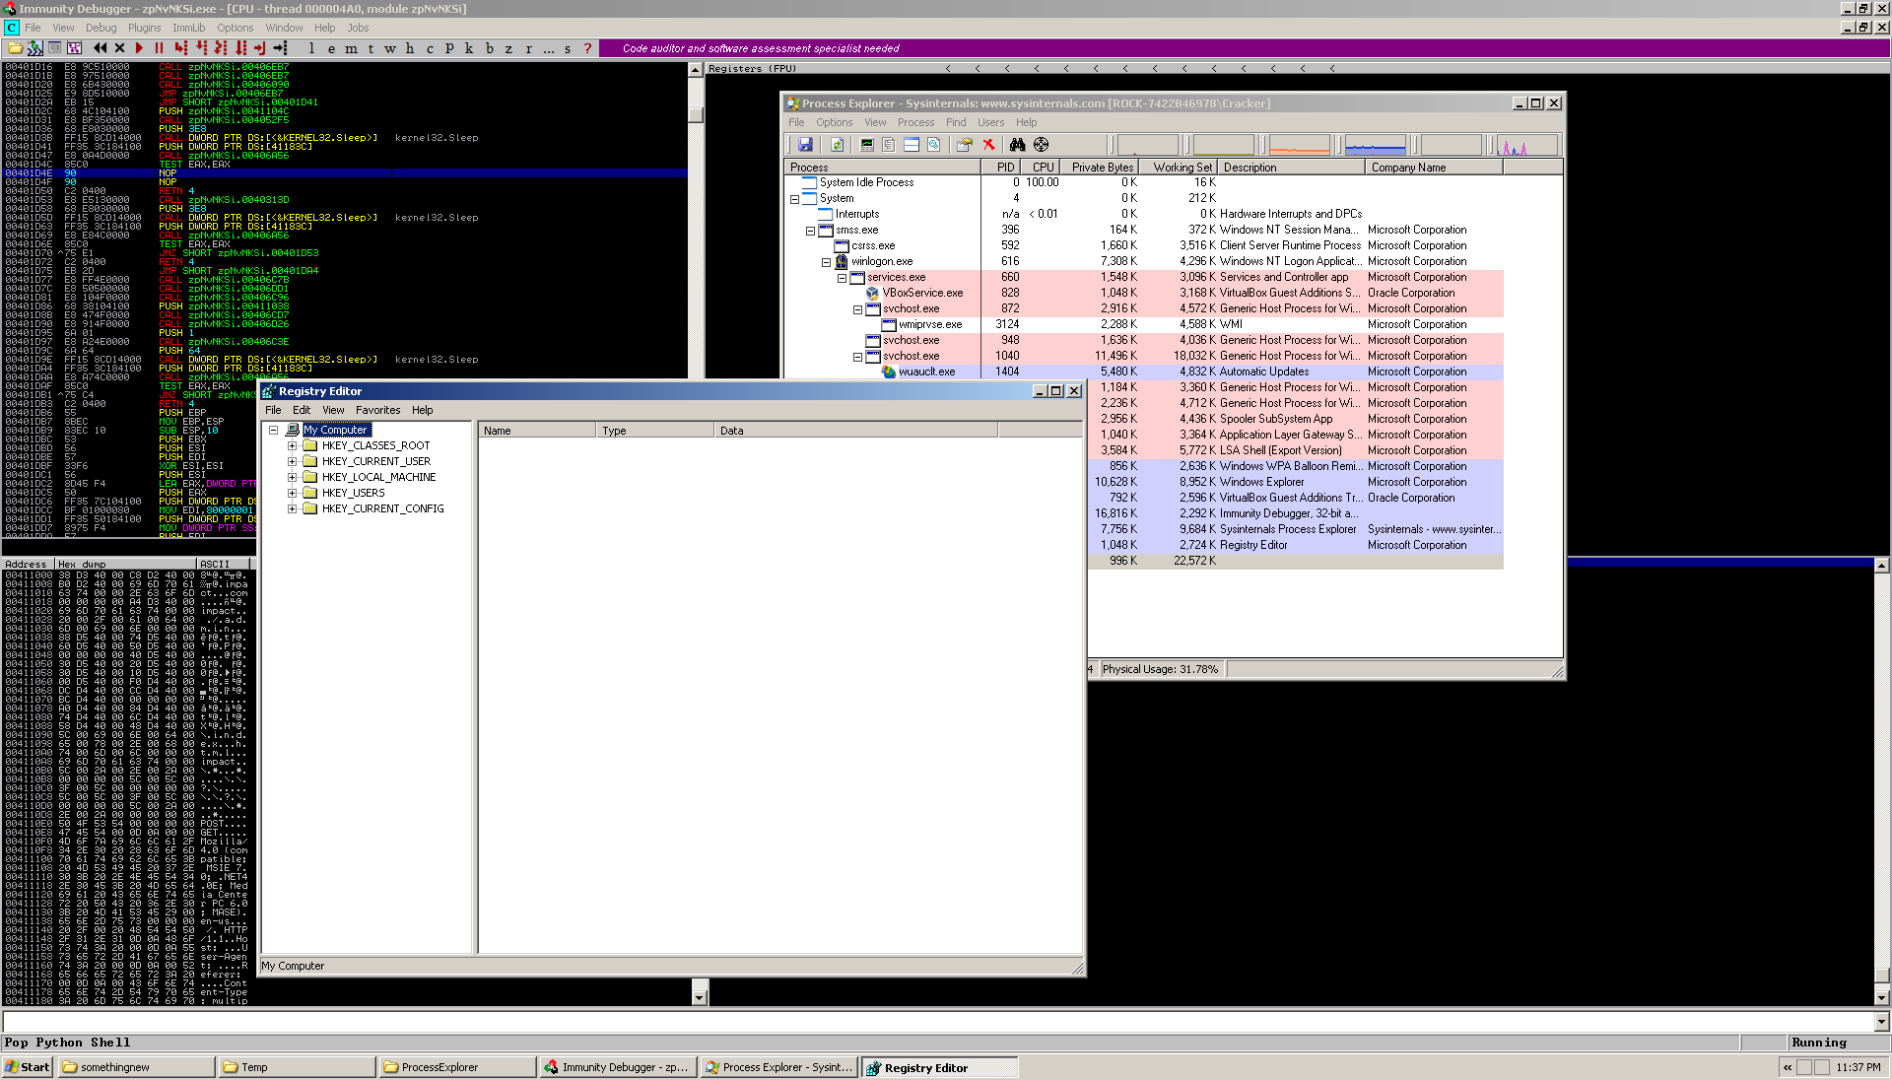Click the hex dump pane scroll down arrow
Viewport: 1892px width, 1080px height.
click(x=700, y=997)
